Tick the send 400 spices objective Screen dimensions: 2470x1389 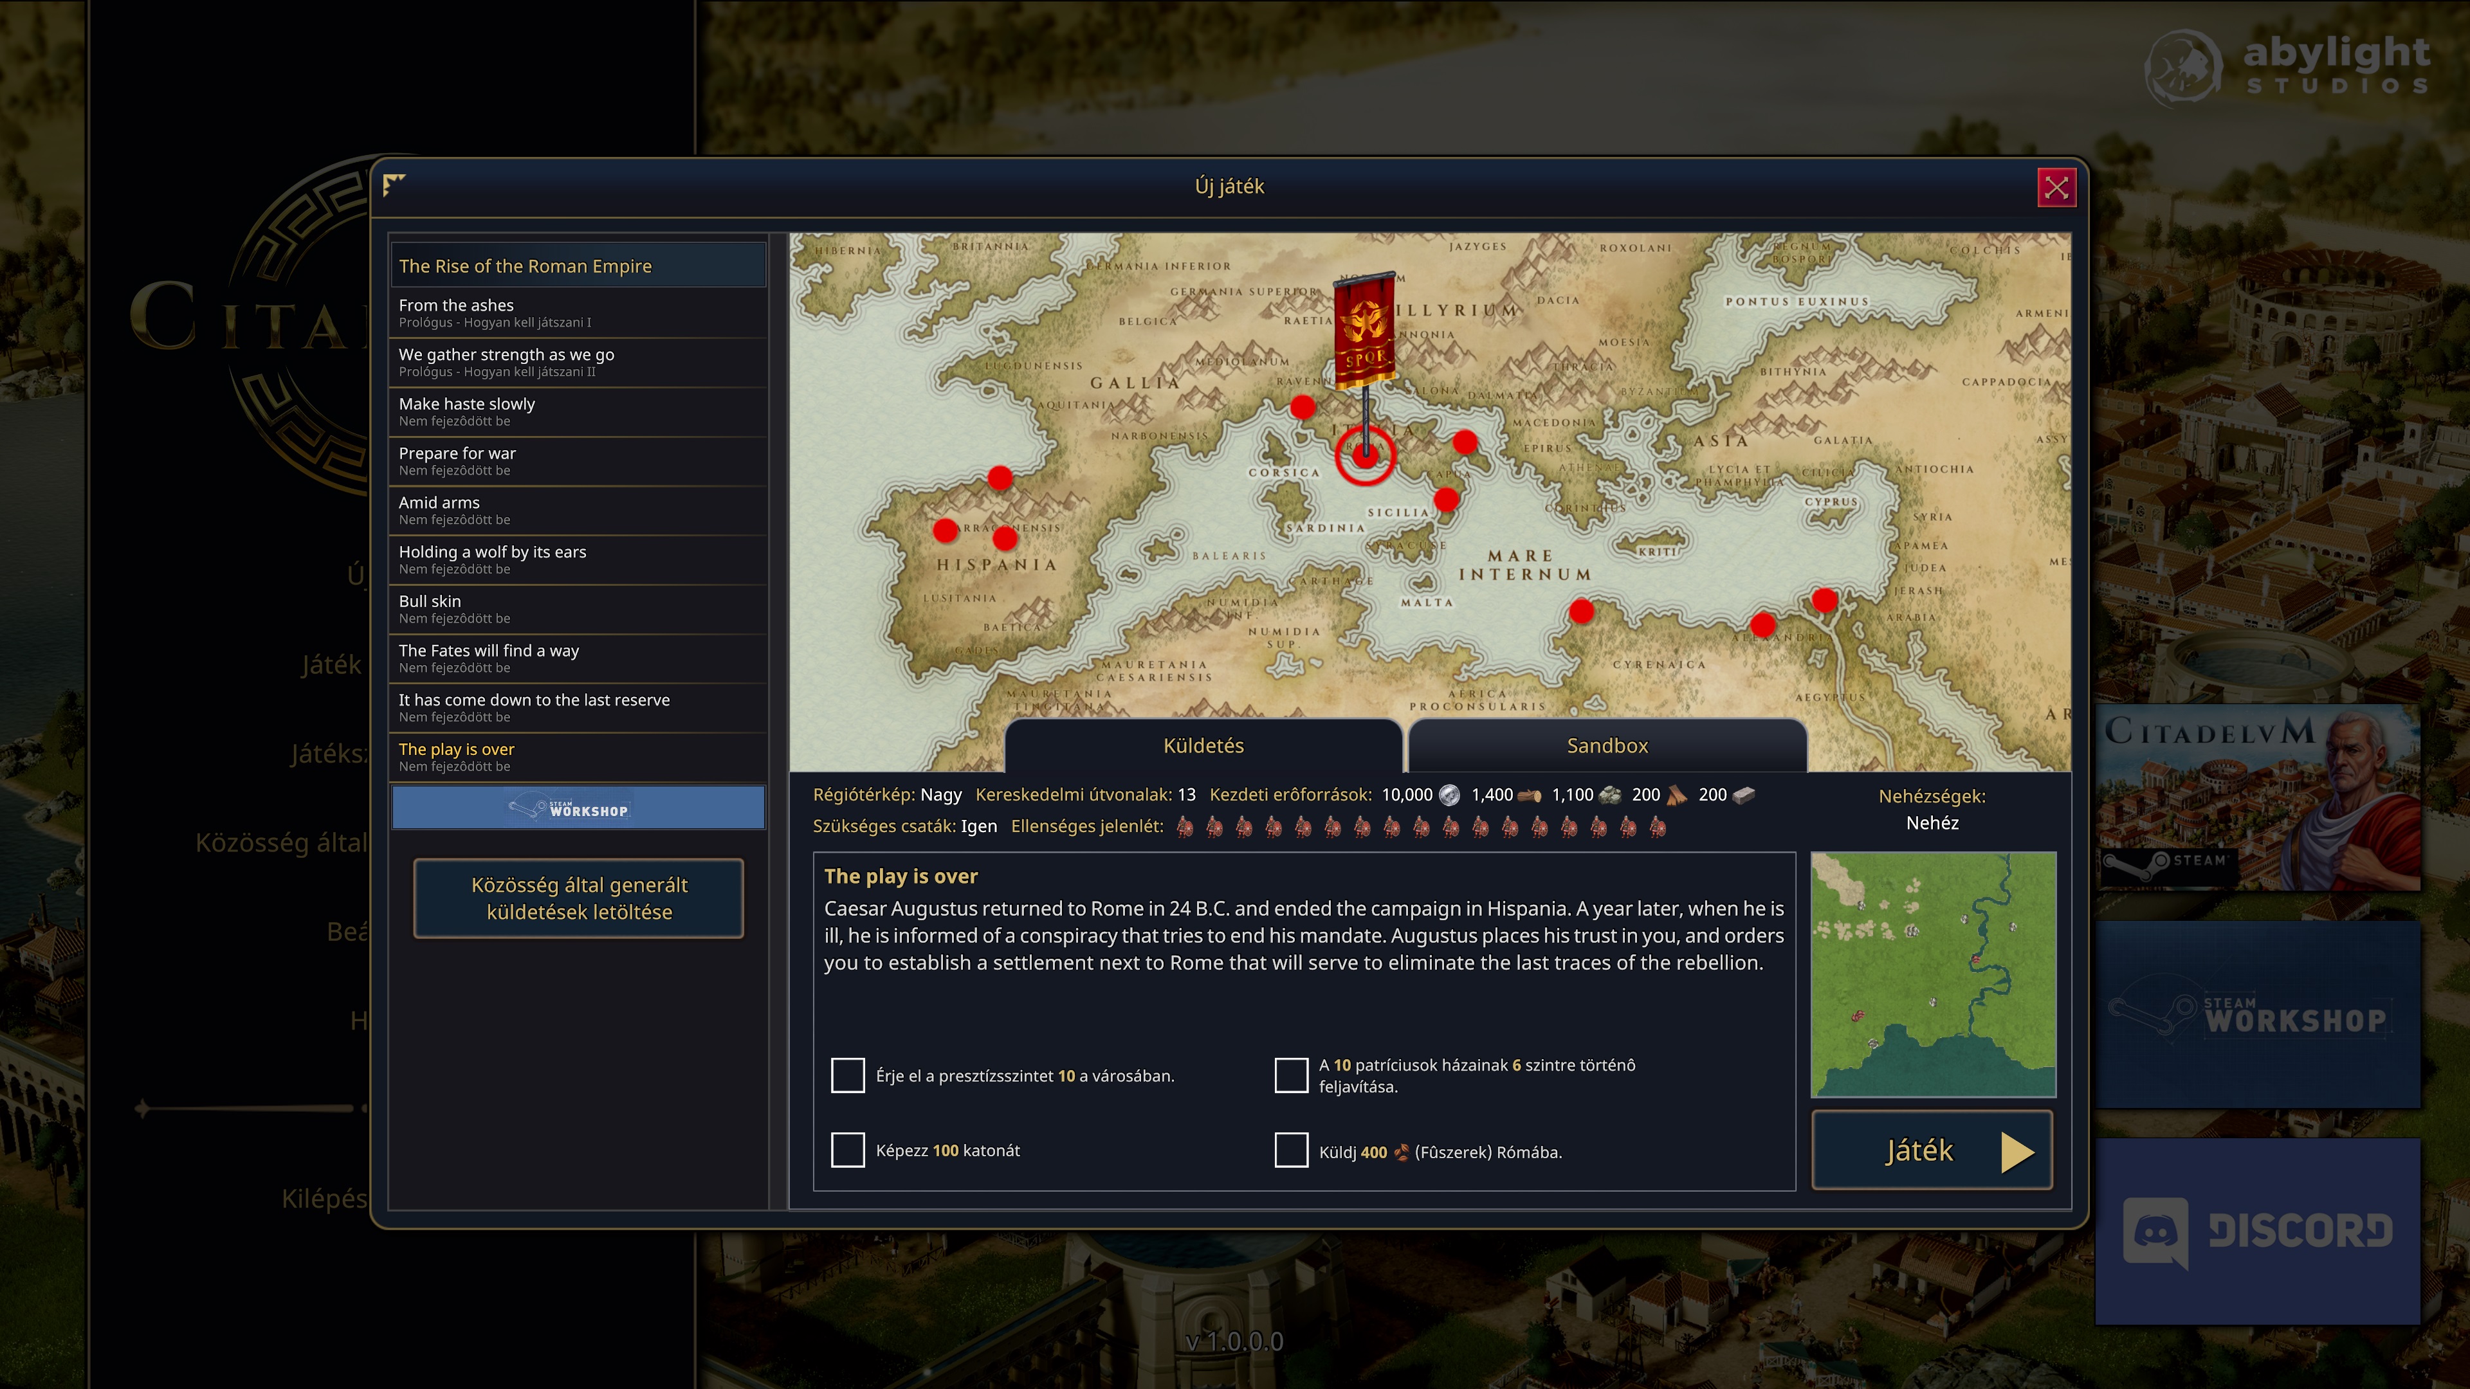1290,1149
